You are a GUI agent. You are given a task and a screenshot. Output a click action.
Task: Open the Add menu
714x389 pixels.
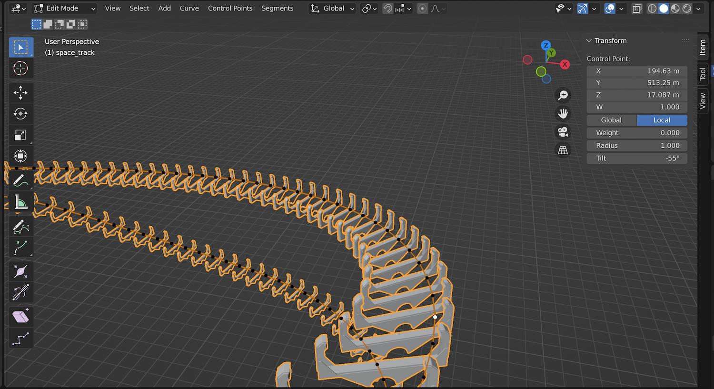pyautogui.click(x=165, y=9)
